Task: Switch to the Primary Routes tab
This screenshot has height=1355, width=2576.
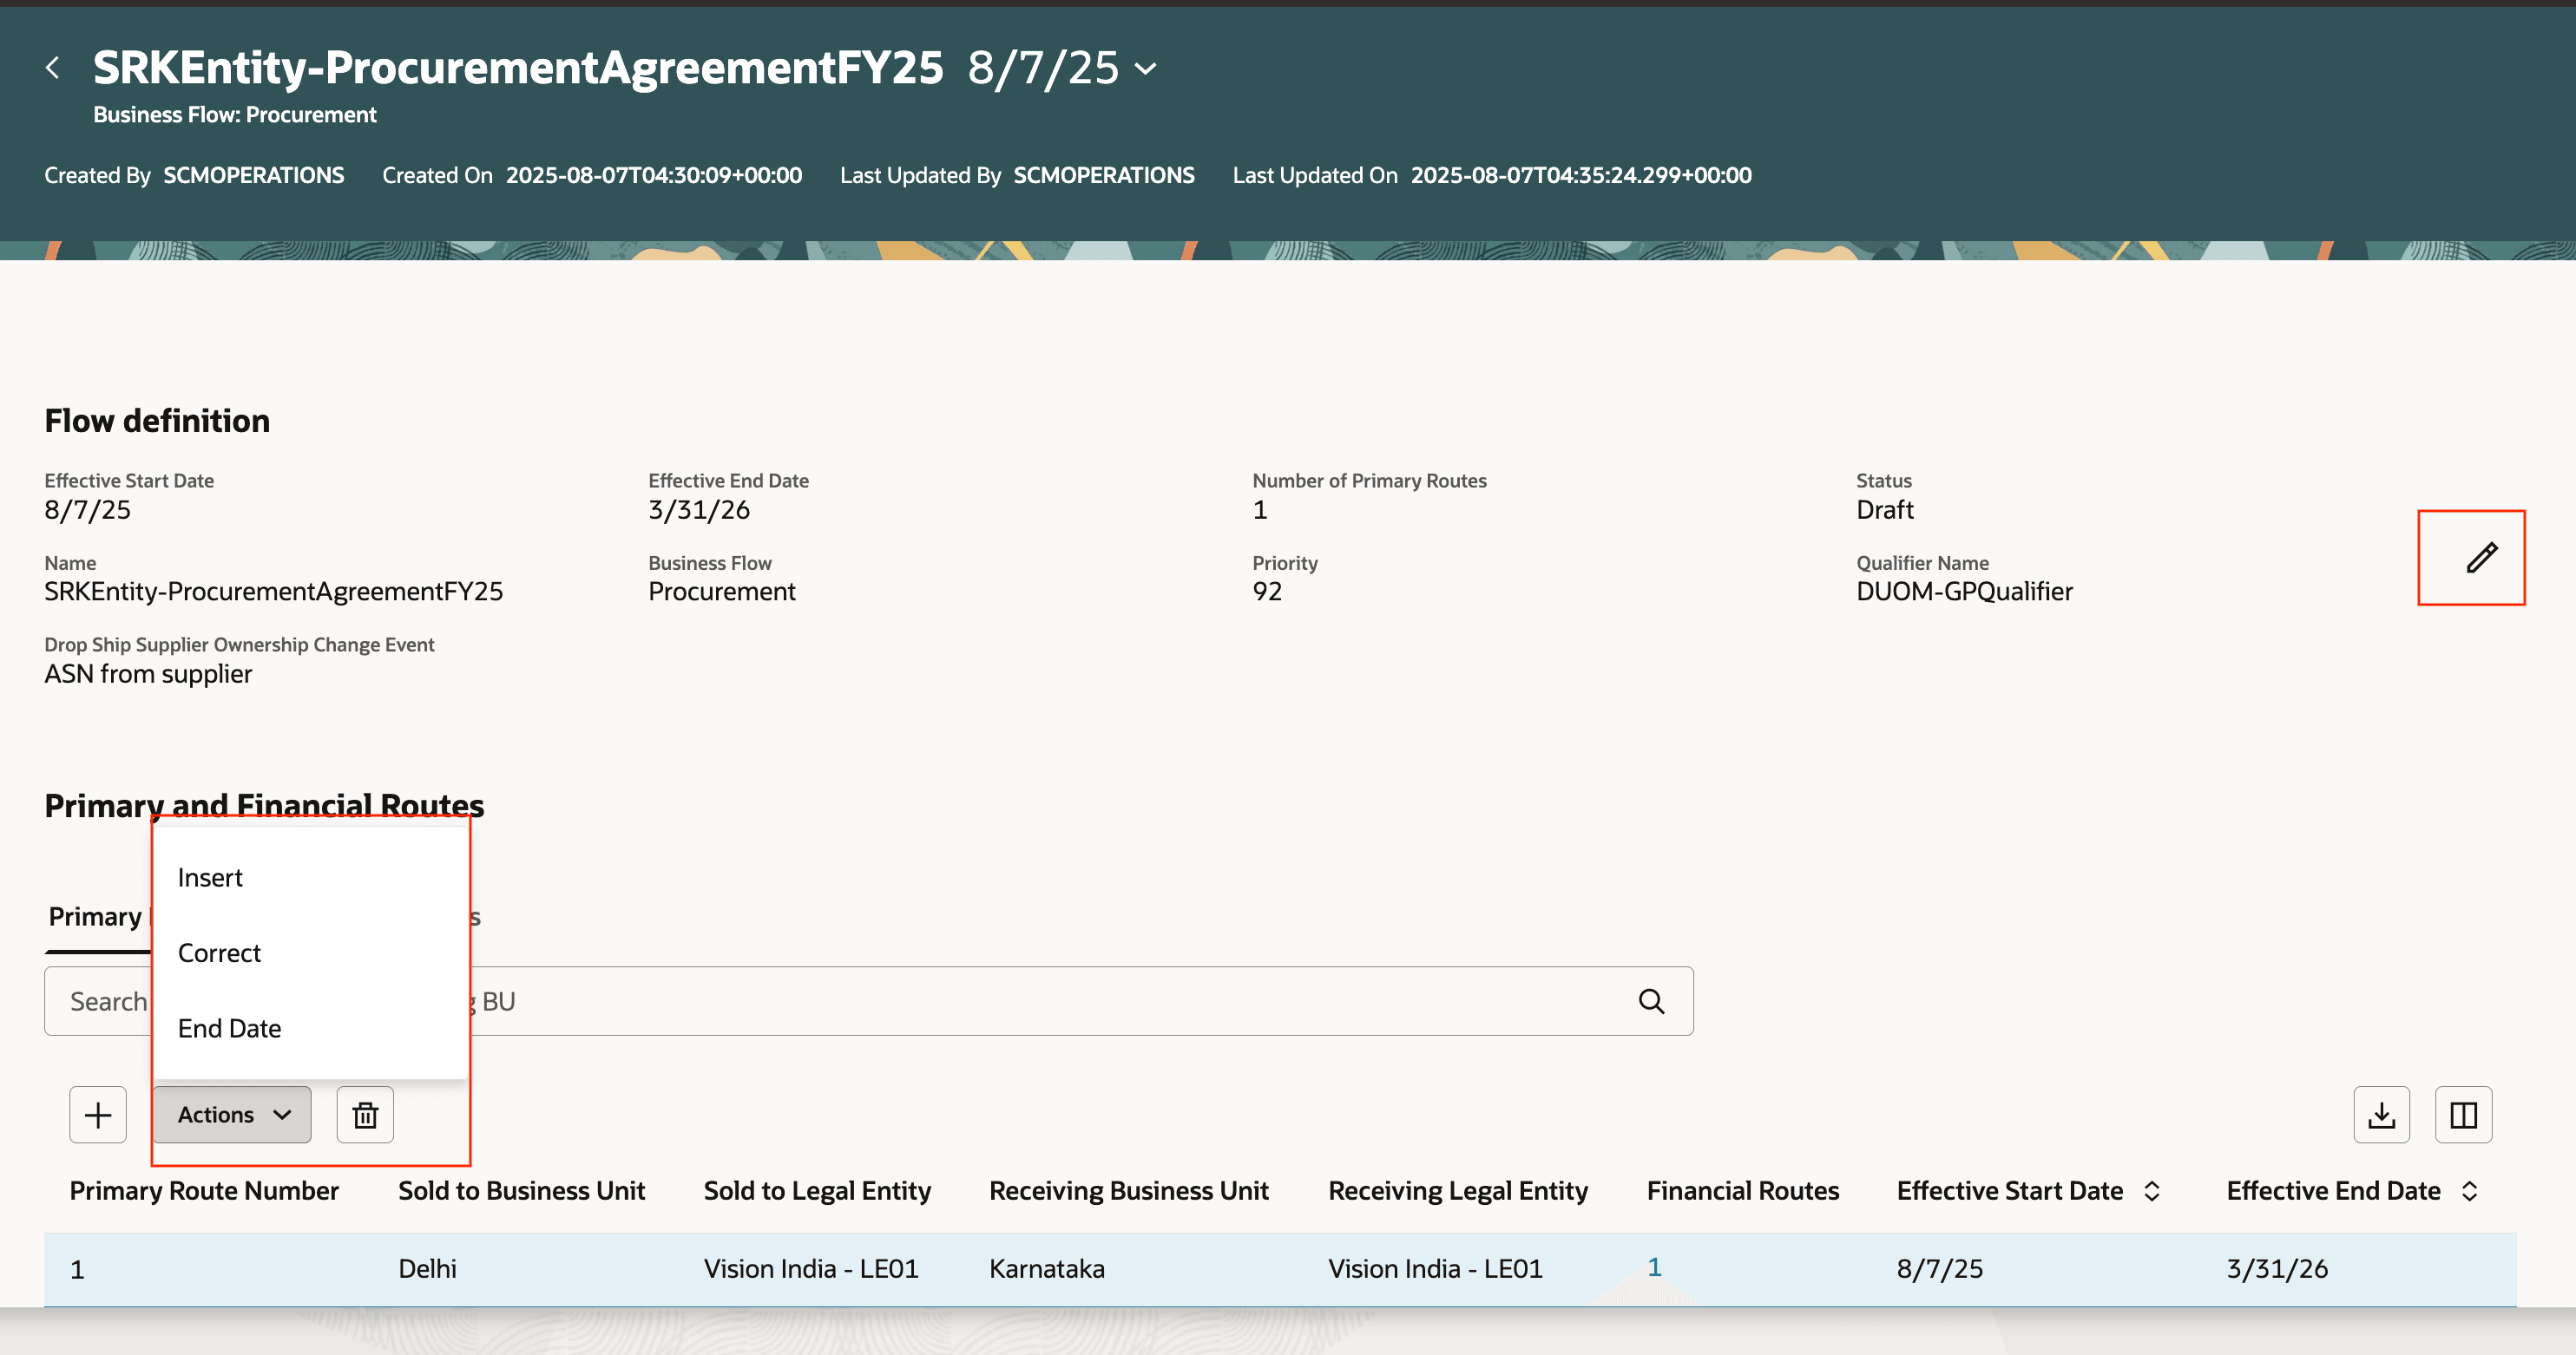Action: point(95,916)
